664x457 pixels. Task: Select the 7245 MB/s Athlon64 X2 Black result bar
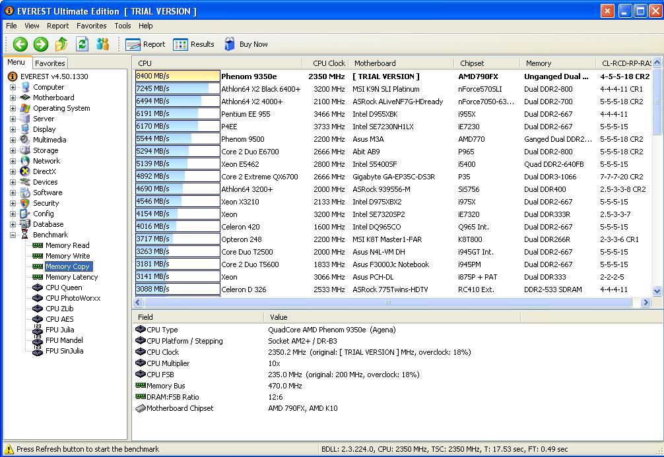pos(178,89)
